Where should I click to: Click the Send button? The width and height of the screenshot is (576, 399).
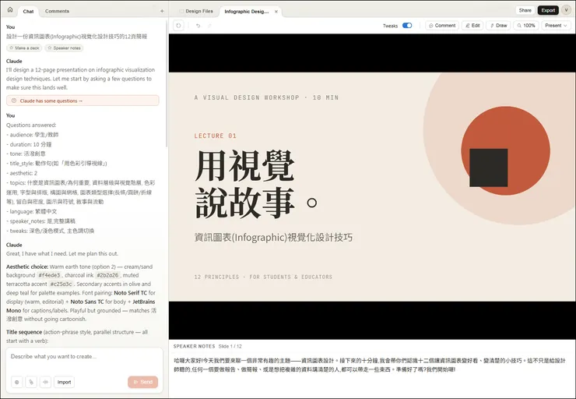[x=143, y=382]
